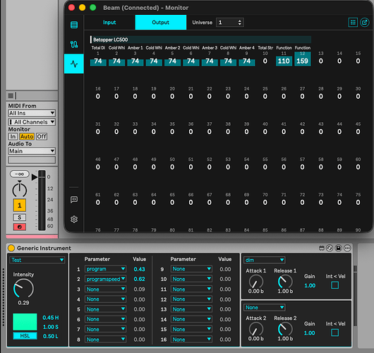Open Beam settings gear icon
The height and width of the screenshot is (353, 374).
pyautogui.click(x=74, y=219)
